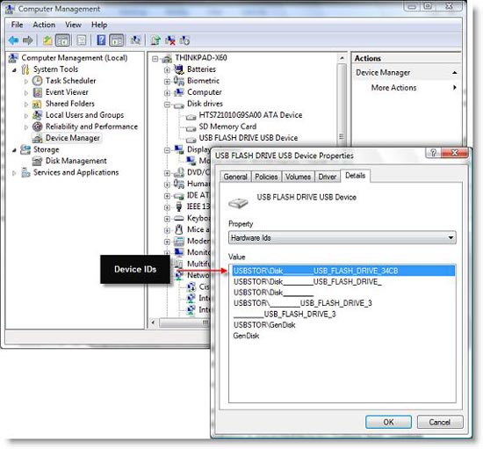This screenshot has width=483, height=449.
Task: Select USB FLASH DRIVE USB Device entry
Action: pyautogui.click(x=249, y=138)
